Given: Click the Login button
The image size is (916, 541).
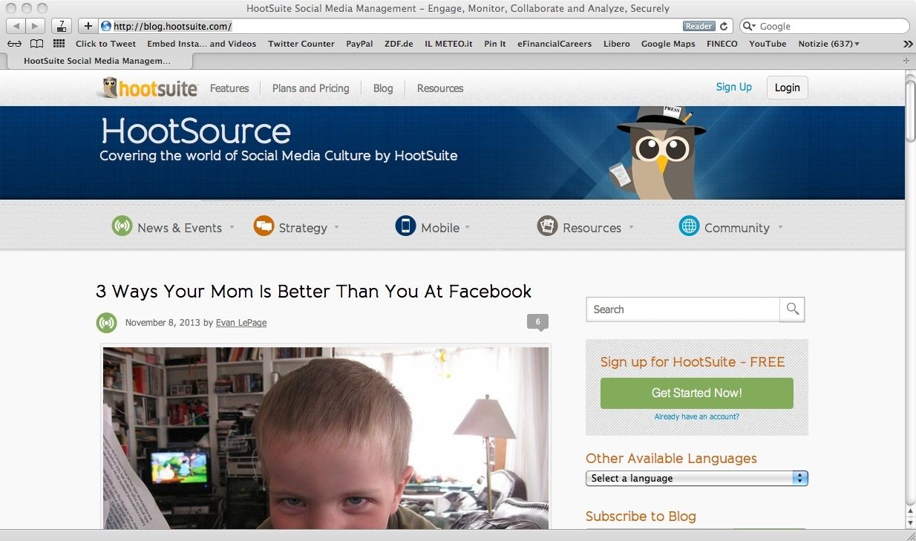Looking at the screenshot, I should tap(787, 88).
